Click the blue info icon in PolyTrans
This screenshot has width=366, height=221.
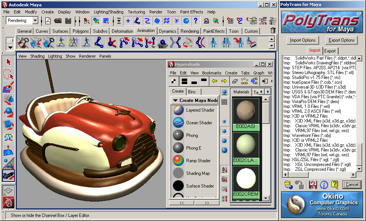(x=324, y=184)
